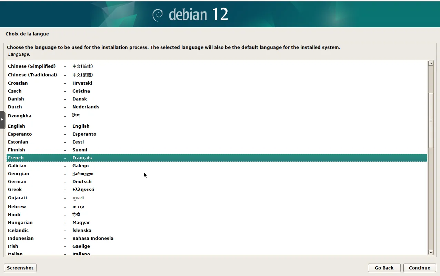Viewport: 440px width, 276px height.
Task: Select English - English
Action: [217, 126]
